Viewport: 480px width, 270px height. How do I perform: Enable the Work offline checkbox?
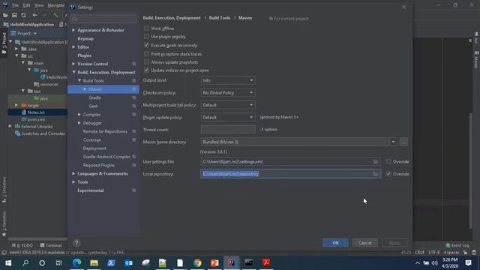click(x=147, y=28)
